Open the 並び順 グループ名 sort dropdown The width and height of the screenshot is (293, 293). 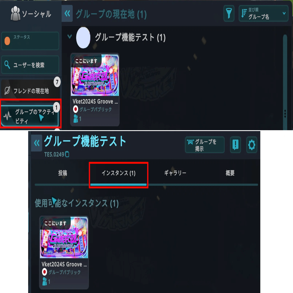click(x=263, y=14)
